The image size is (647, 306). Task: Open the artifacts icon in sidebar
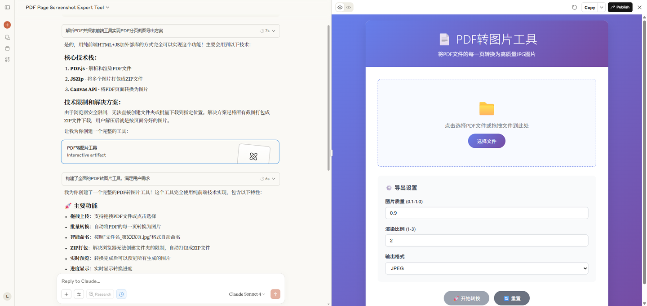click(x=7, y=60)
